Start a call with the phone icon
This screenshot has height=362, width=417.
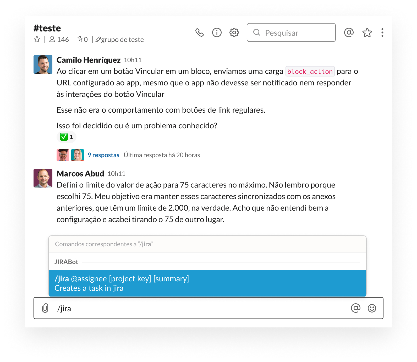[199, 32]
